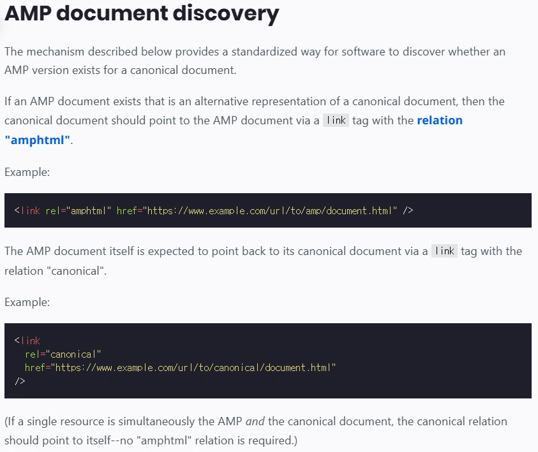Click the opening "<link" tag in the second code block
538x452 pixels.
pos(27,340)
